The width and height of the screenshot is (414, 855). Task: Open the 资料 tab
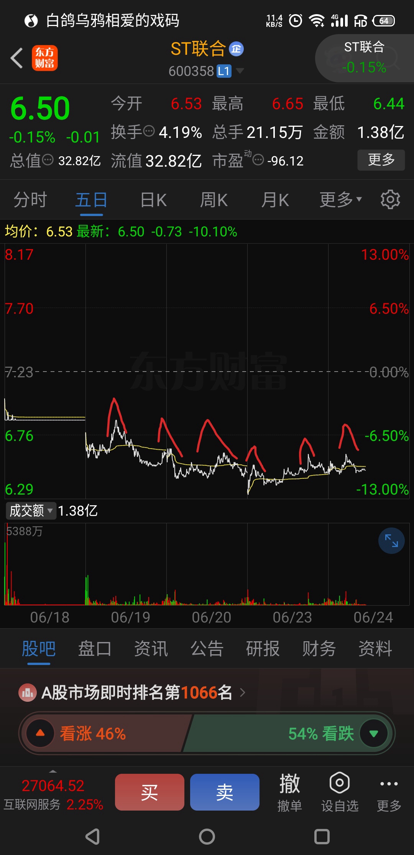click(375, 649)
